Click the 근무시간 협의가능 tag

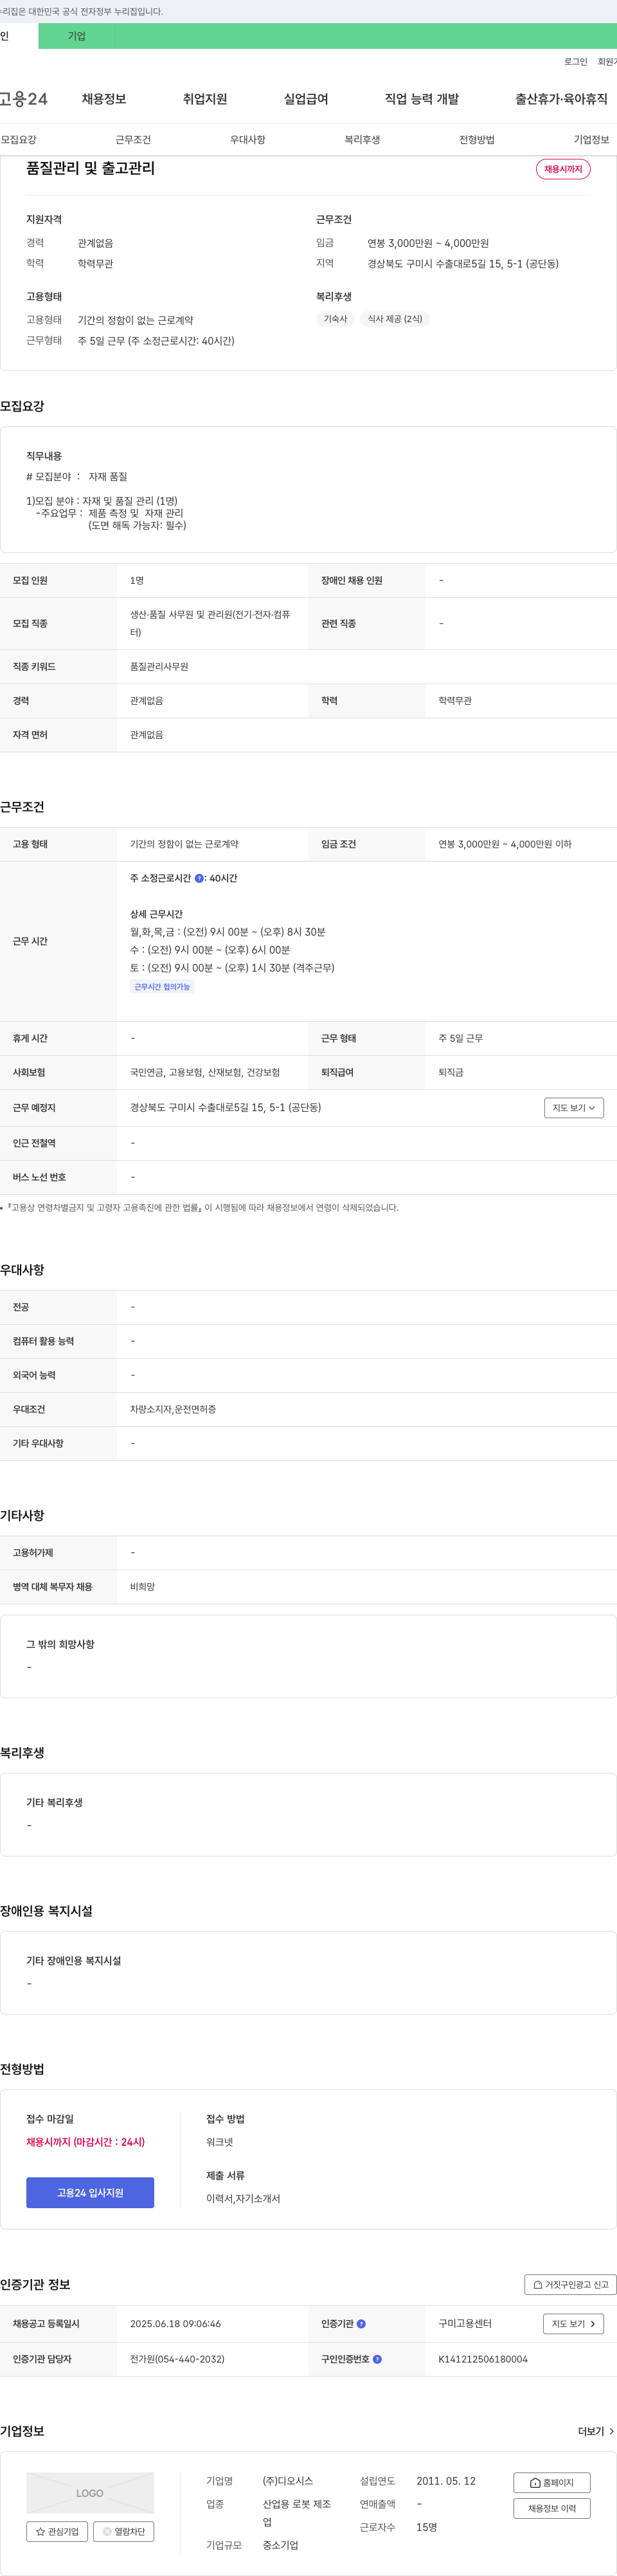point(162,987)
